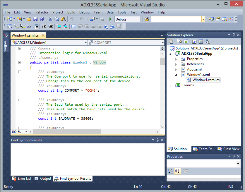Open the Find combo box dropdown arrow
Screen dimensions: 245x192
(203, 19)
